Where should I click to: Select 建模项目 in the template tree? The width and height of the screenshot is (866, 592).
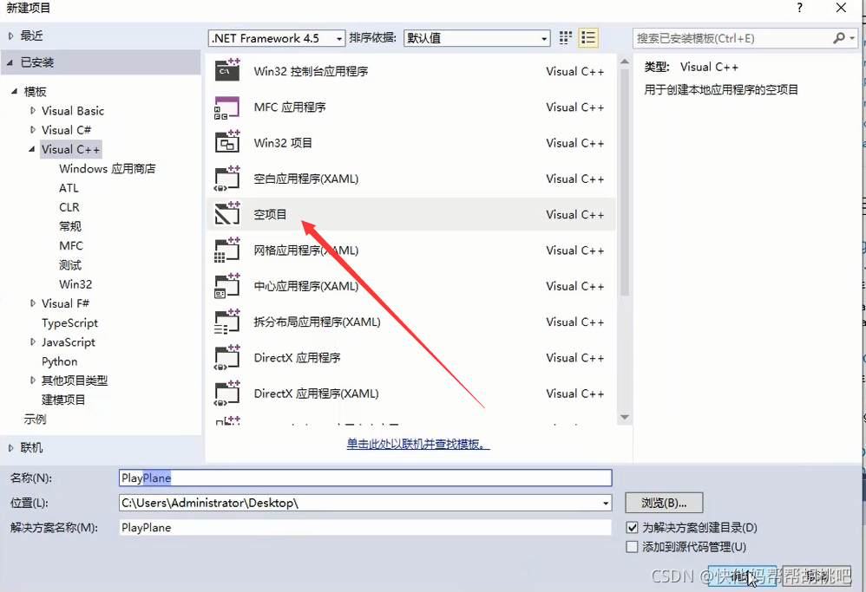coord(63,400)
